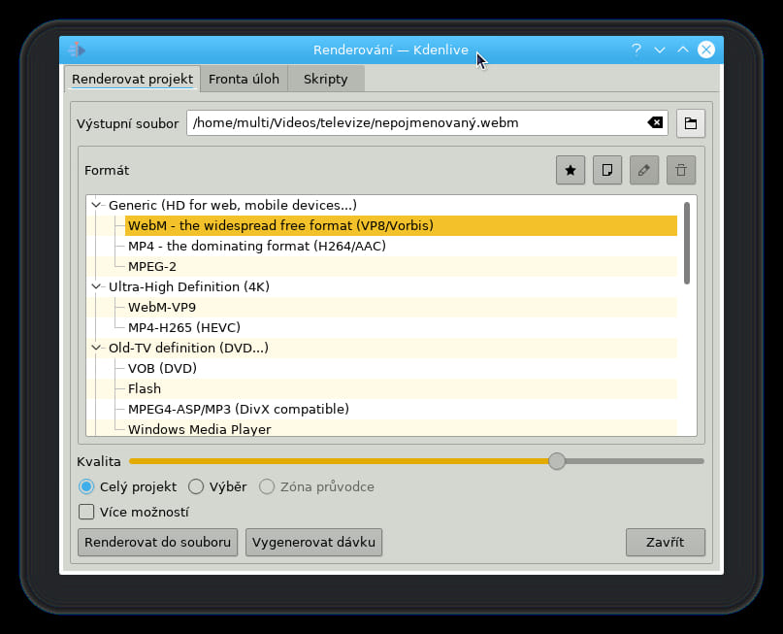This screenshot has height=634, width=783.
Task: Click the create new profile icon
Action: click(607, 170)
